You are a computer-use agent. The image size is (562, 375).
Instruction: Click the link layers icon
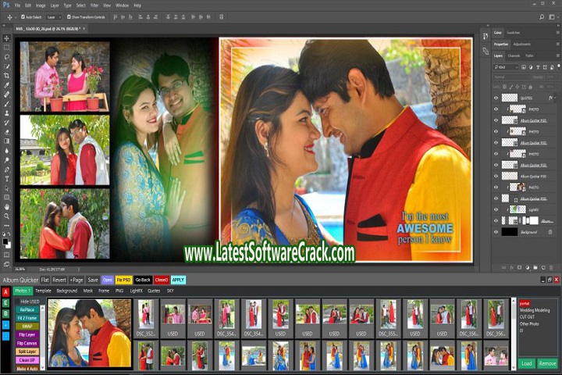coord(503,268)
